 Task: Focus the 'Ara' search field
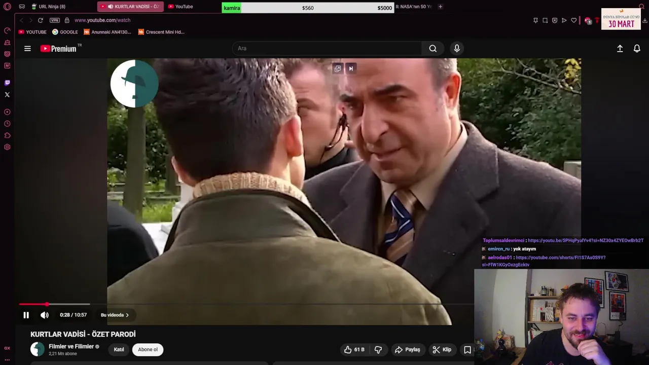[x=327, y=48]
